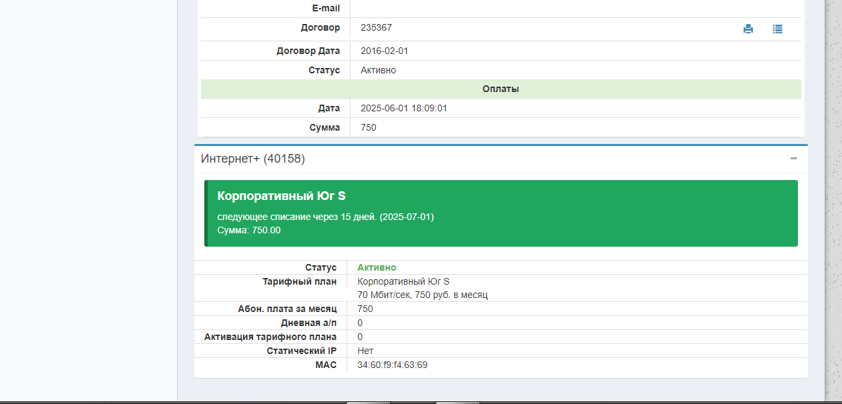Select payment date 2025-06-01 18:09:01

tap(404, 108)
